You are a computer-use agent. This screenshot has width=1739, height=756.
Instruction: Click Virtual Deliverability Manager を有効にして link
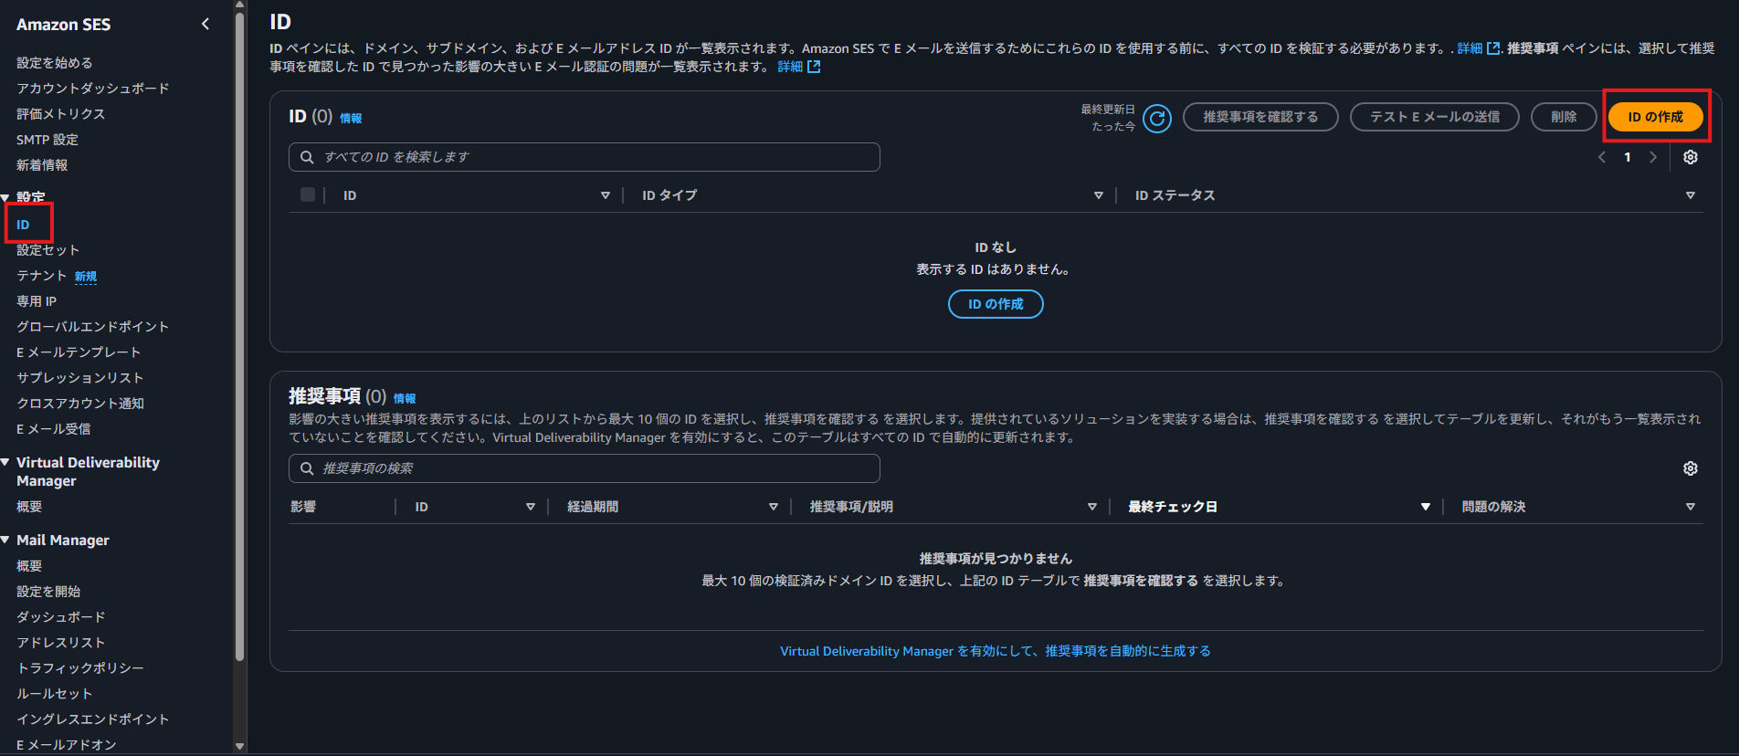[x=995, y=651]
